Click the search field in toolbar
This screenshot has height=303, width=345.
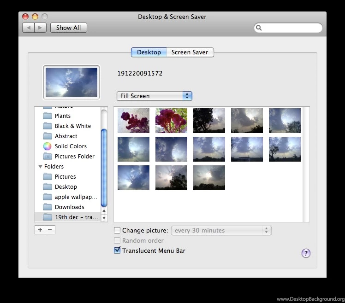click(288, 28)
